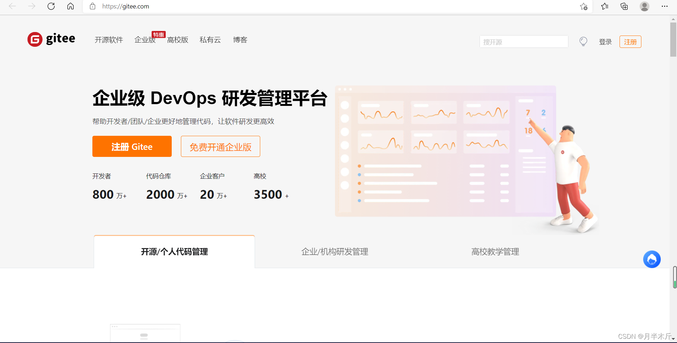The width and height of the screenshot is (677, 343).
Task: Open browser settings ellipsis menu
Action: coord(665,6)
